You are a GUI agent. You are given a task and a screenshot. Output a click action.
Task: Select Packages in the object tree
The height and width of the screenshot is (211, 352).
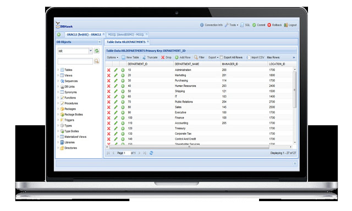click(70, 109)
